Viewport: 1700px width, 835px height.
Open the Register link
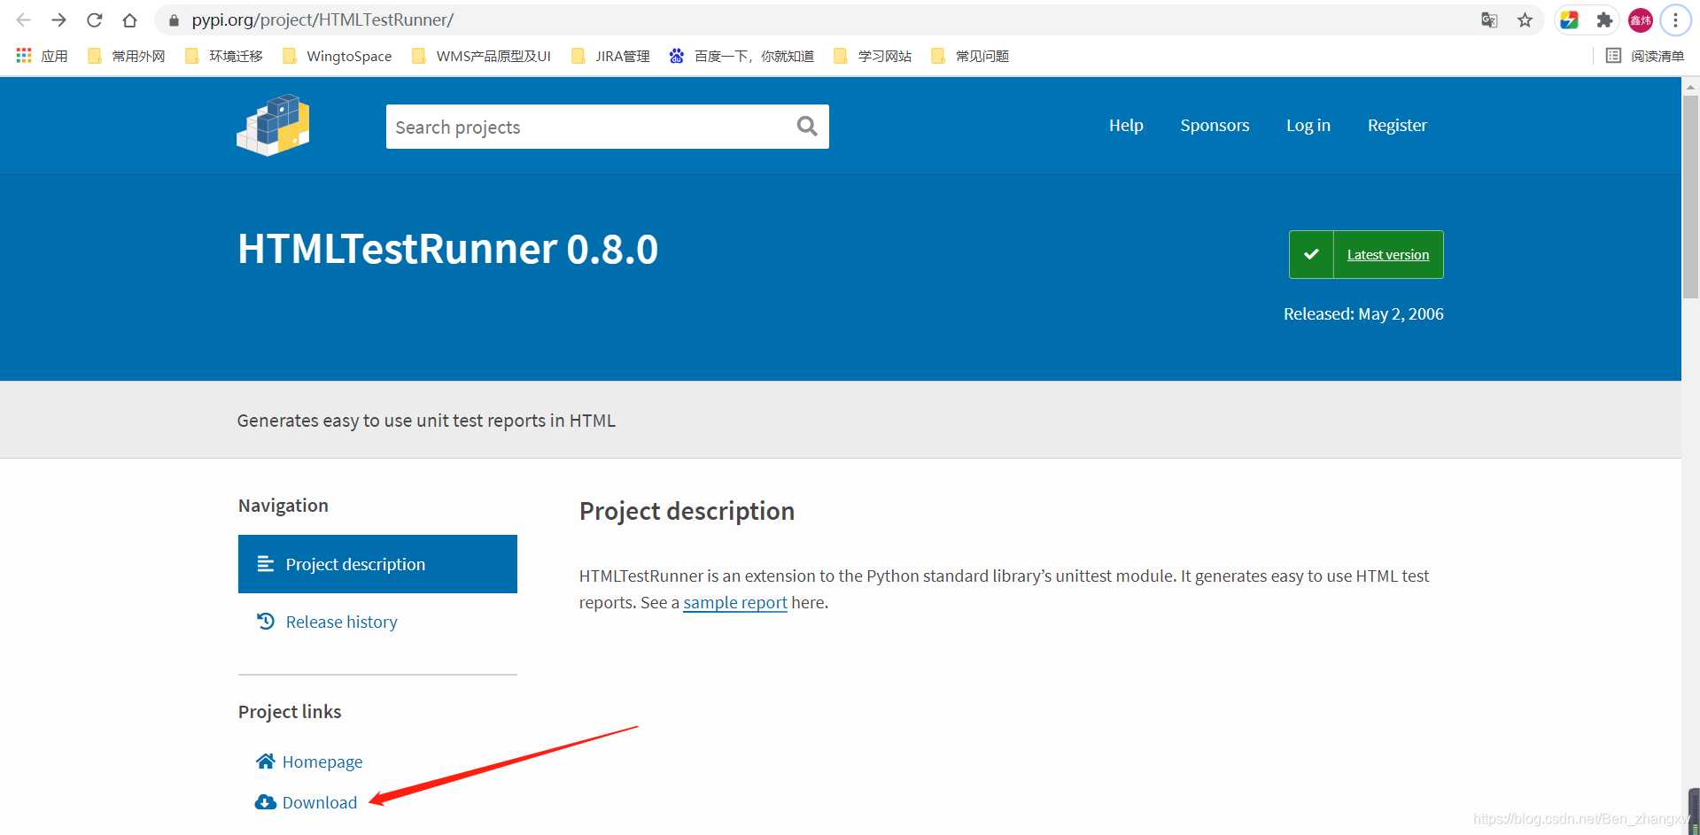pos(1397,126)
